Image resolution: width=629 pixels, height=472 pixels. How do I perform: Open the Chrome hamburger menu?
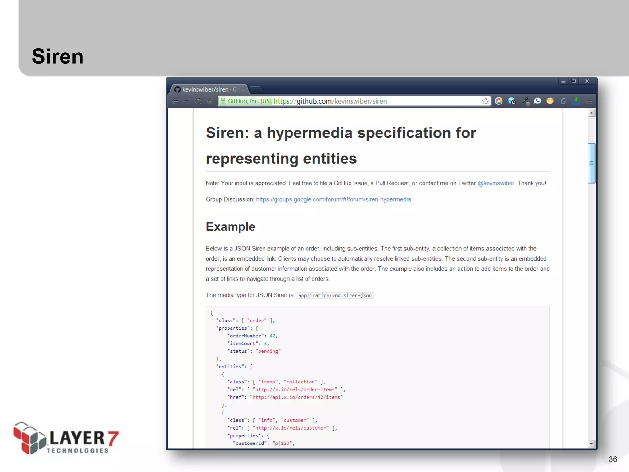(589, 101)
